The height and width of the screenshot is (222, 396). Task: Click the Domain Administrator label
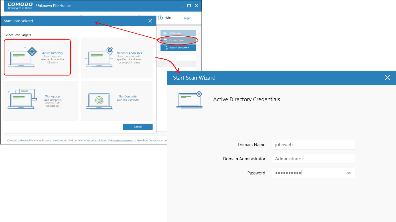coord(244,159)
